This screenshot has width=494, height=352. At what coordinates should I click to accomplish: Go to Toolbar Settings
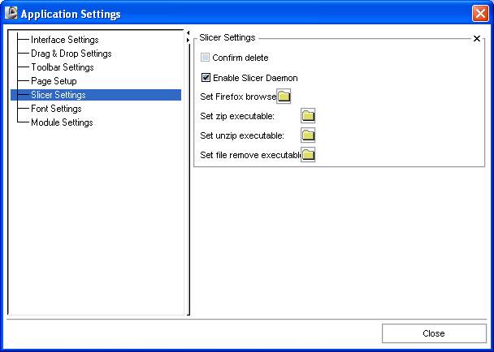coord(62,67)
